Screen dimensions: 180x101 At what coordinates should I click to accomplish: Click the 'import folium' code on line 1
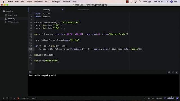click(42, 13)
